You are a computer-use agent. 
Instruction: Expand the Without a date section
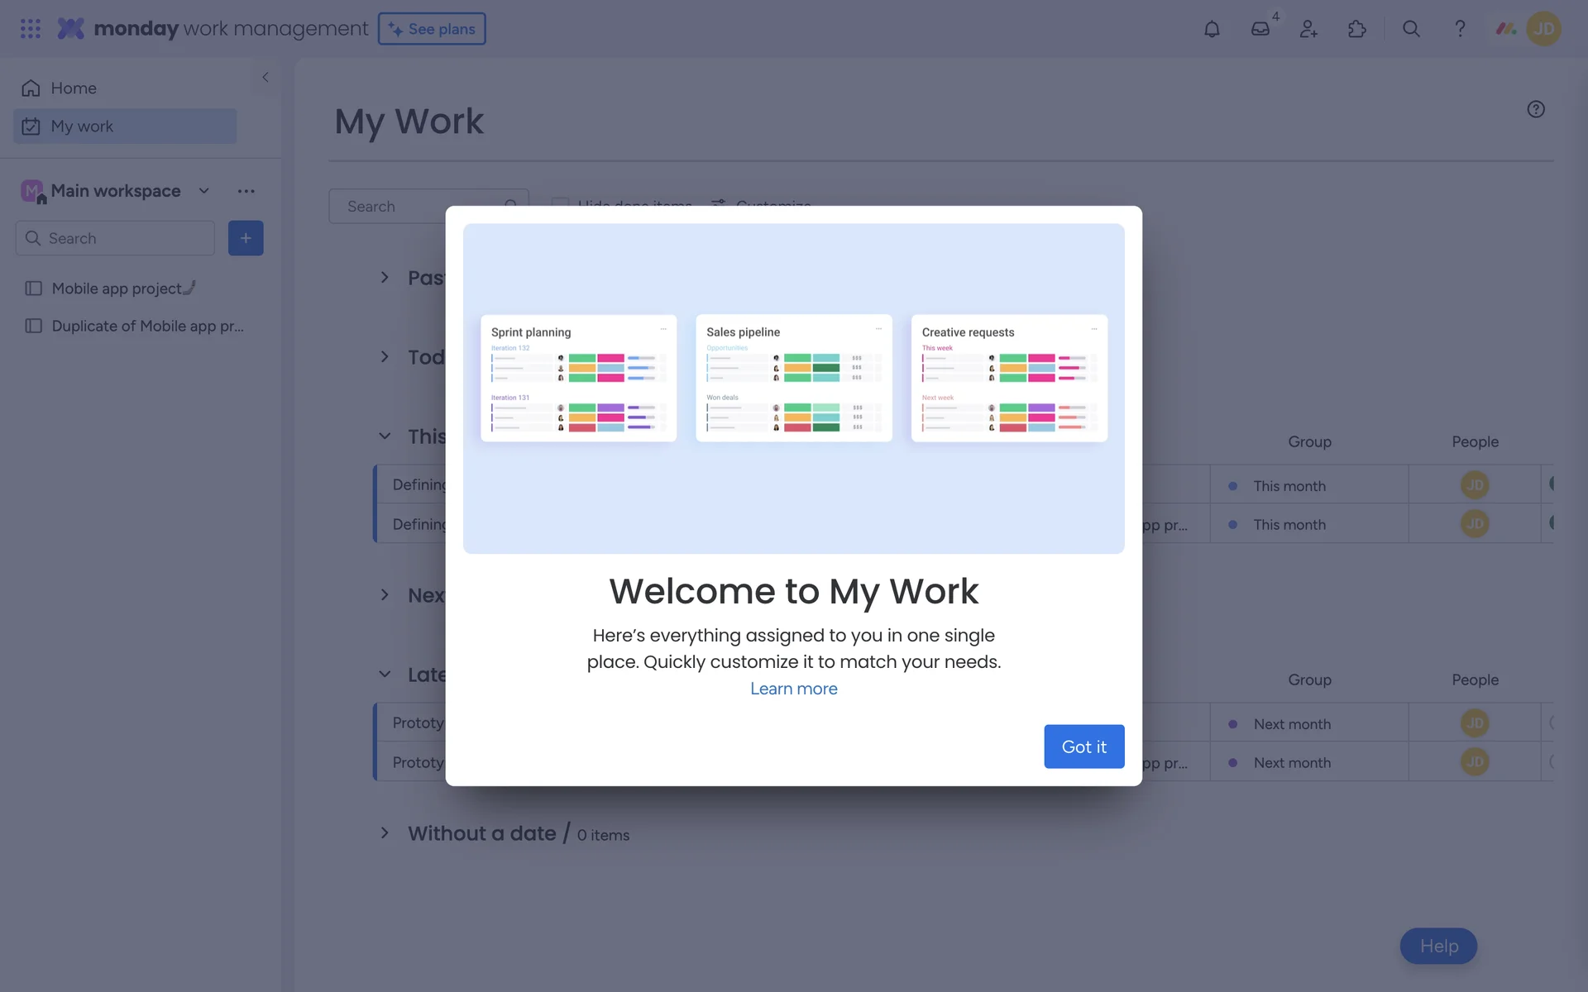click(x=385, y=833)
